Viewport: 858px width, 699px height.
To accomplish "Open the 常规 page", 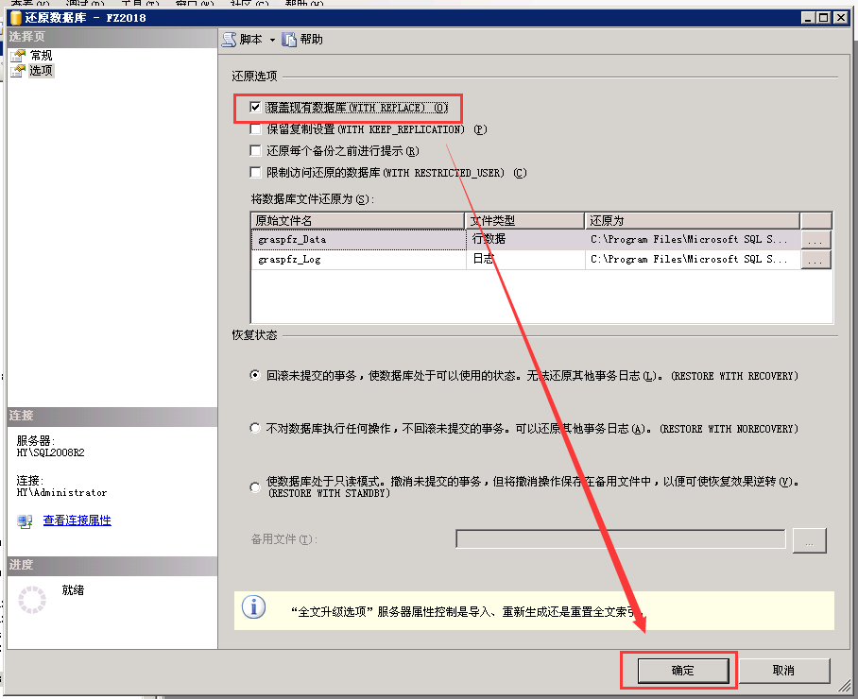I will [x=41, y=55].
